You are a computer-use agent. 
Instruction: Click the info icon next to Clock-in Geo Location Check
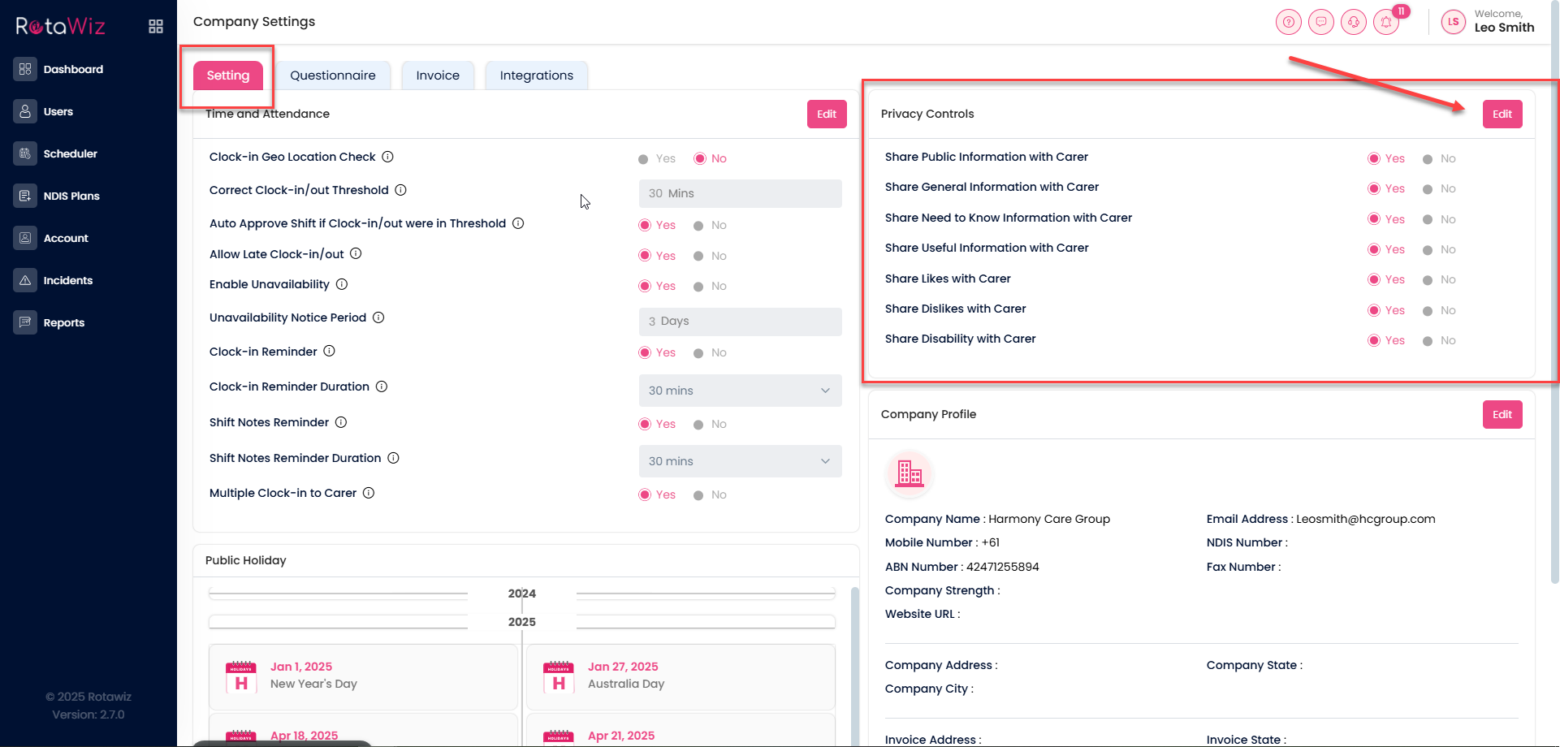(388, 157)
